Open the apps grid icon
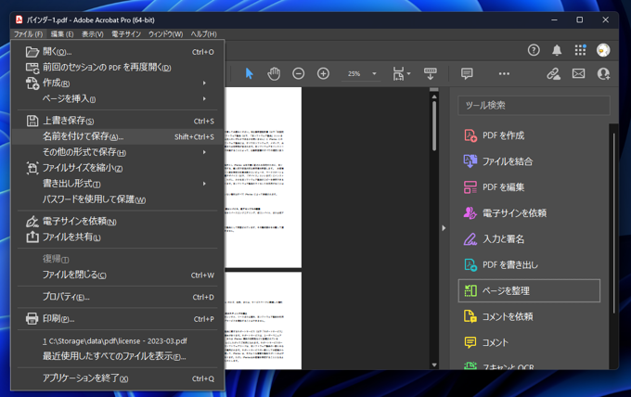Screen dimensions: 631x397 (580, 50)
